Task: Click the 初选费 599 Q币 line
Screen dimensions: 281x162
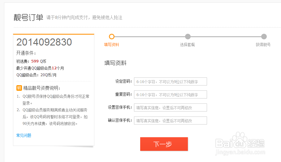Action: [x=31, y=61]
